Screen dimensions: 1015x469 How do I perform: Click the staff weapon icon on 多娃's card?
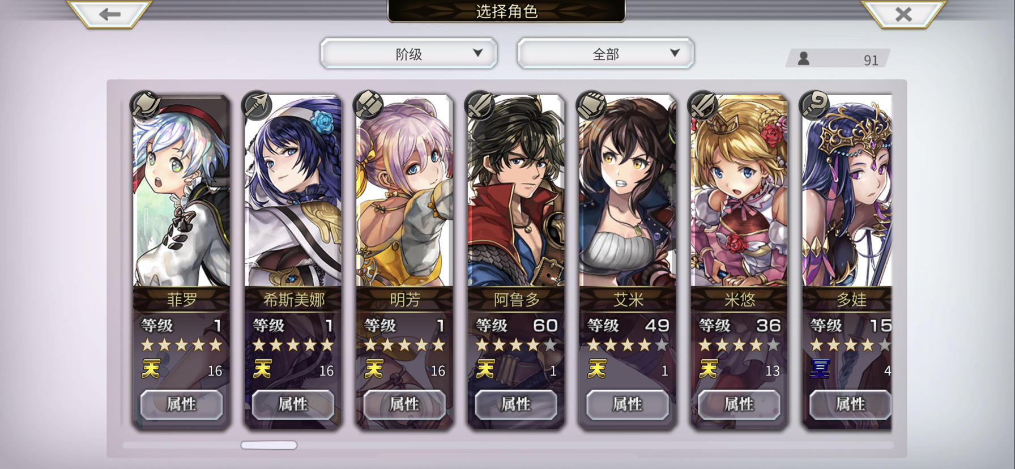(x=814, y=104)
